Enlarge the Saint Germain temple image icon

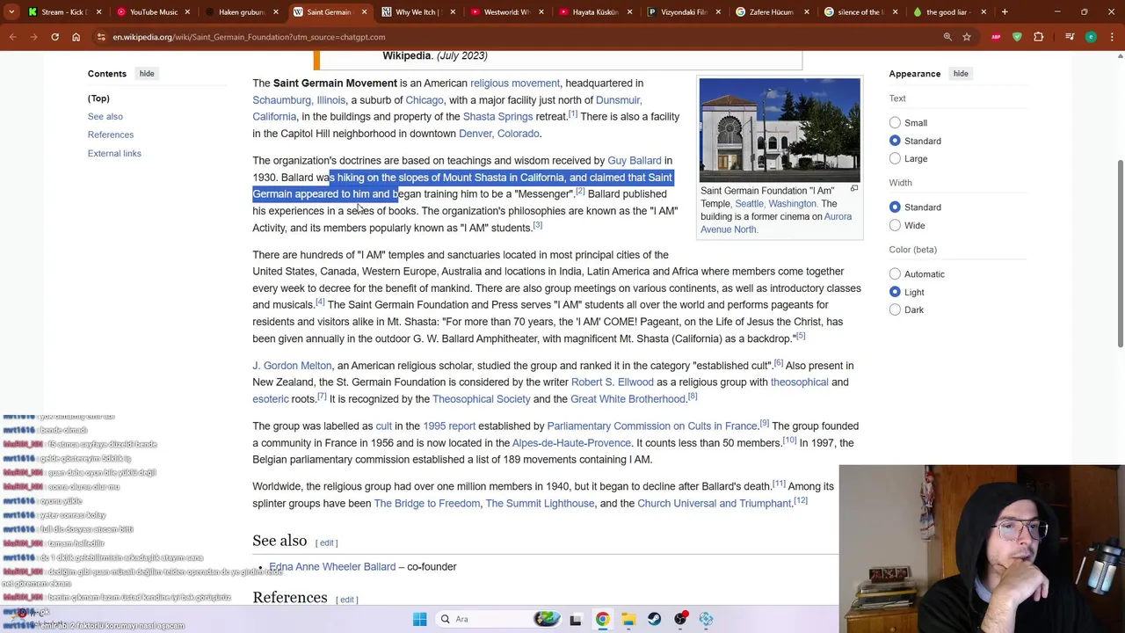853,189
